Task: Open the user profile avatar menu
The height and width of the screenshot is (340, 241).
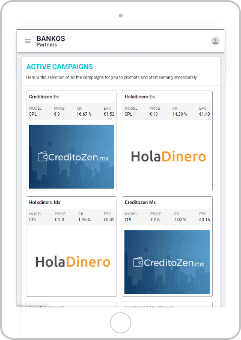Action: coord(215,41)
